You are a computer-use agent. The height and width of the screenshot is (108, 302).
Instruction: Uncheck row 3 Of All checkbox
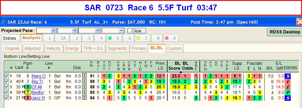pyautogui.click(x=7, y=87)
